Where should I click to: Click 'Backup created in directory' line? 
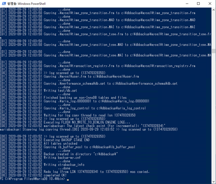click(59, 154)
